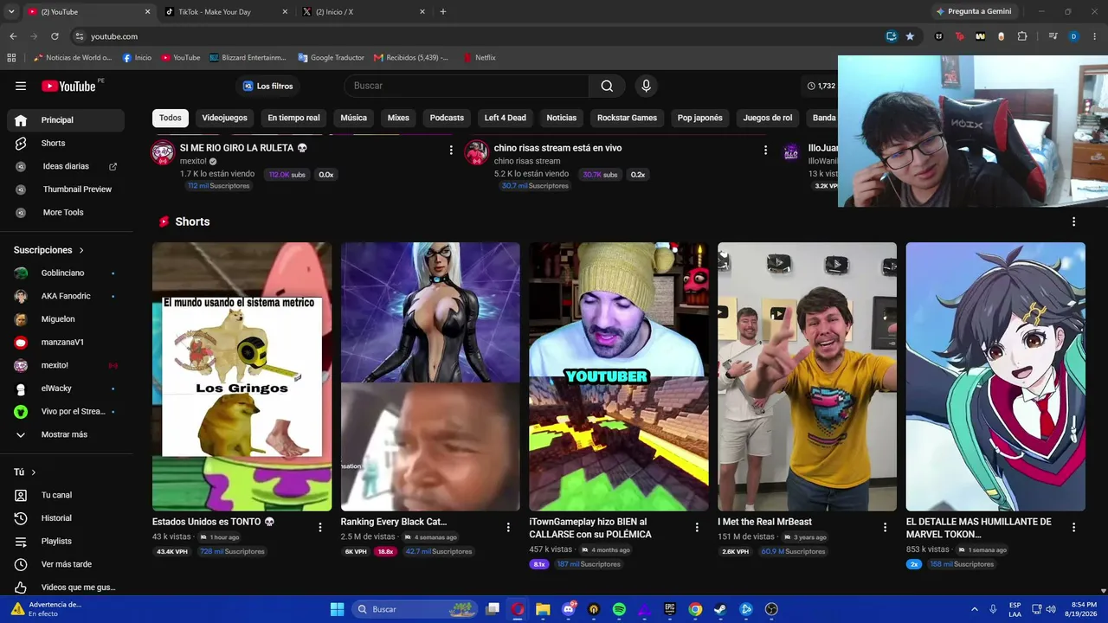Open the Windows Start menu

tap(337, 609)
